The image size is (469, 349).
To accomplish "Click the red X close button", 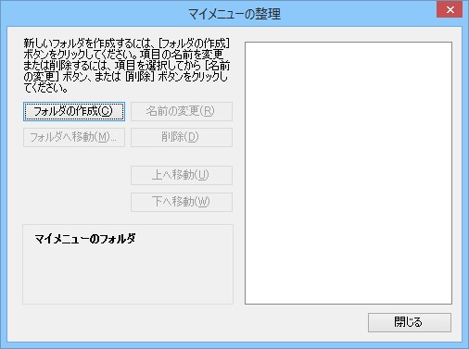I will click(x=450, y=9).
